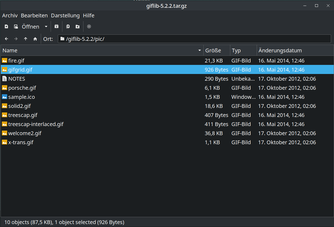Click the new archive icon in the toolbar

(x=6, y=26)
